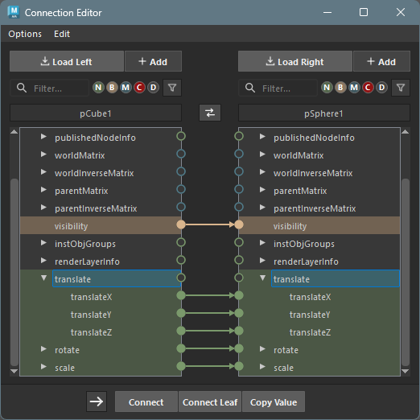The height and width of the screenshot is (420, 420).
Task: Open the left panel funnel filter options
Action: pos(172,88)
